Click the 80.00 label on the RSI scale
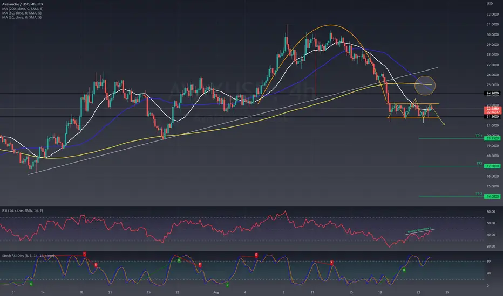This screenshot has height=296, width=503. click(491, 212)
